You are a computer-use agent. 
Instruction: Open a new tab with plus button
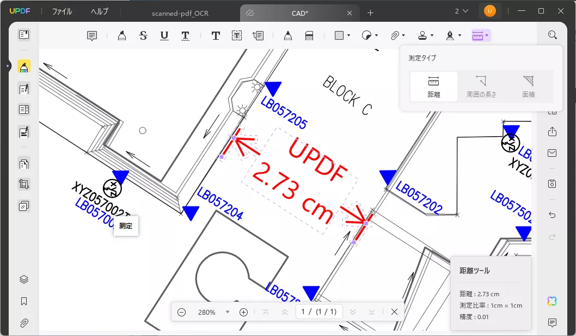click(x=370, y=13)
